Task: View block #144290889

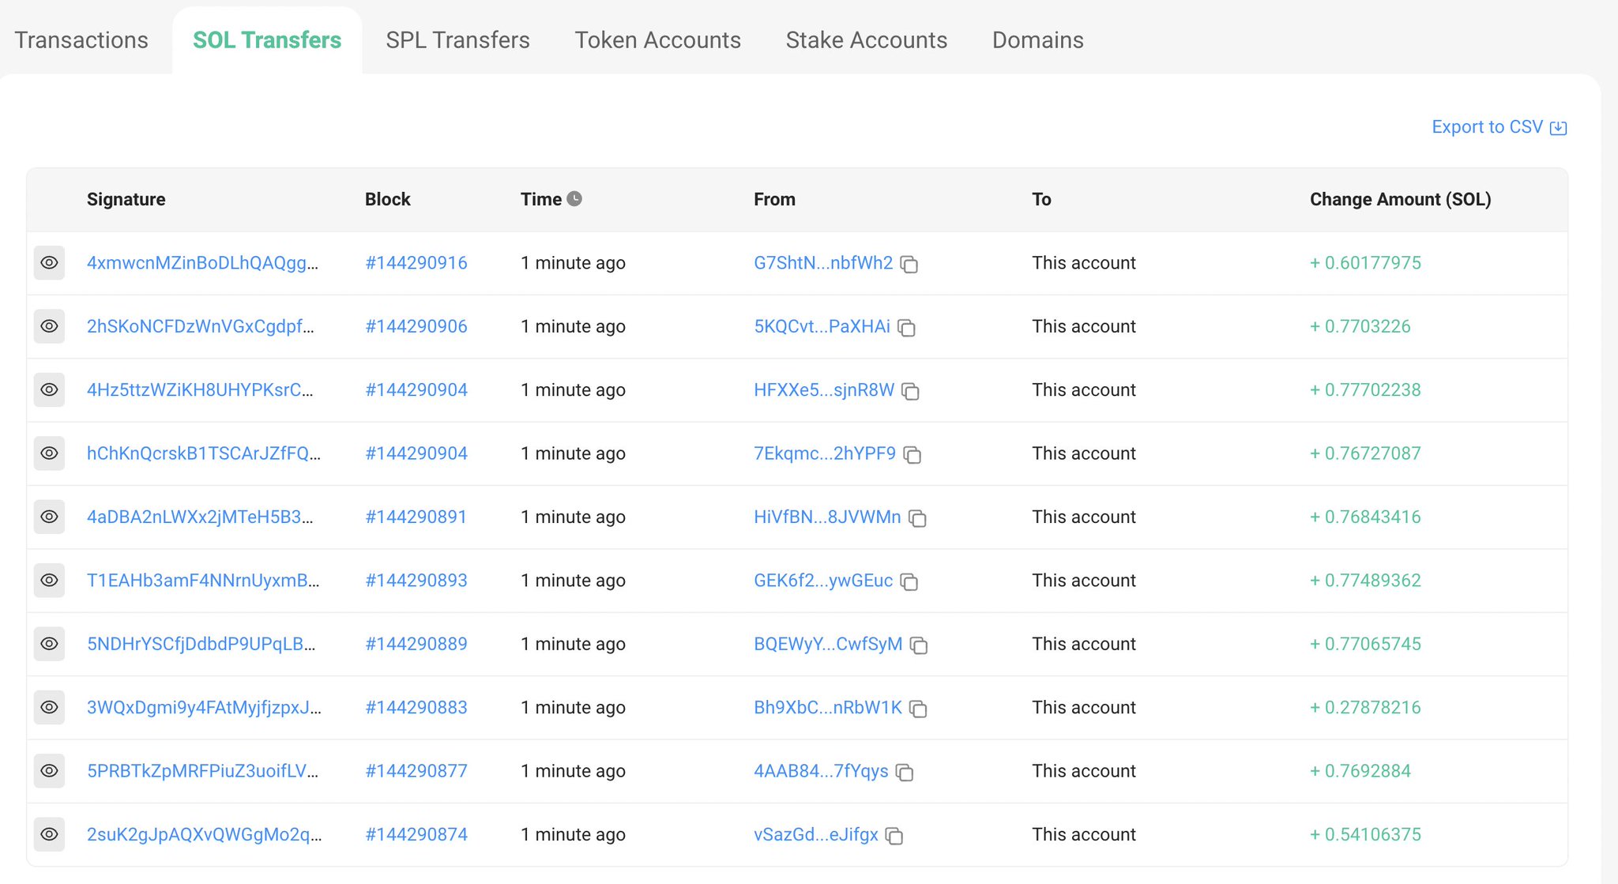Action: [416, 644]
